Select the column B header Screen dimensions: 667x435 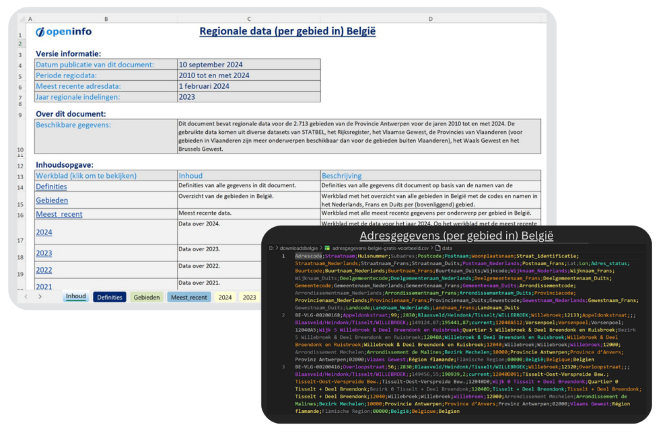tap(106, 19)
